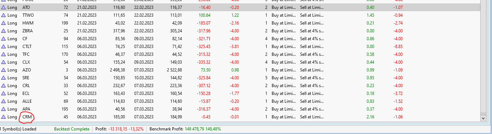Click the Long triangle icon in CLX row
The width and height of the screenshot is (492, 134).
coord(4,62)
